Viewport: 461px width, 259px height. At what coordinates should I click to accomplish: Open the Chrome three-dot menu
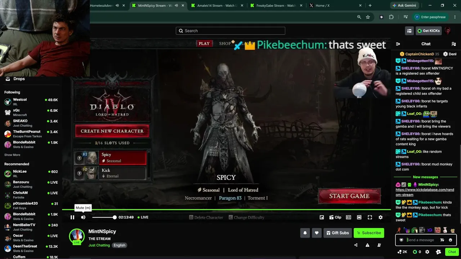[x=455, y=17]
